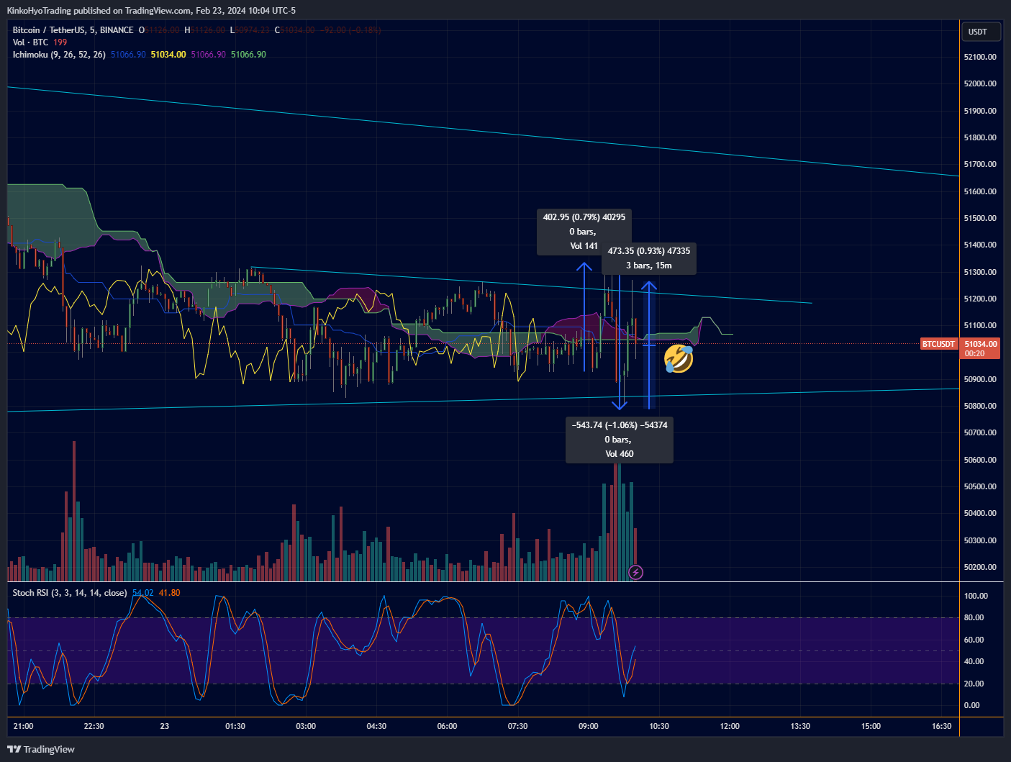Click the Stoch RSI orange value 41.80
This screenshot has width=1011, height=762.
click(x=169, y=593)
